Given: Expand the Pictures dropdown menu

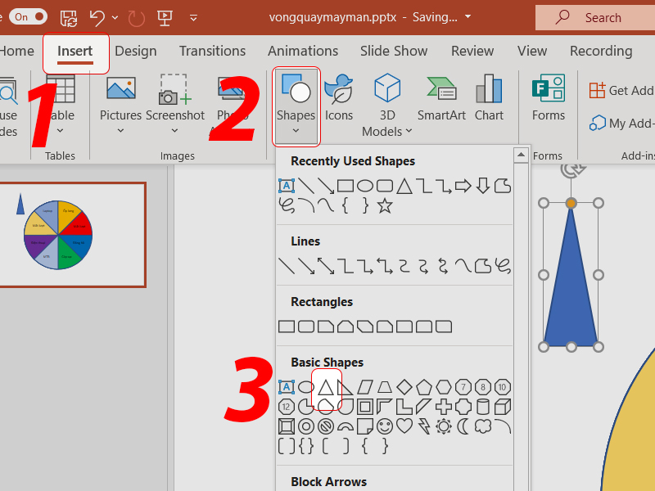Looking at the screenshot, I should tap(120, 131).
